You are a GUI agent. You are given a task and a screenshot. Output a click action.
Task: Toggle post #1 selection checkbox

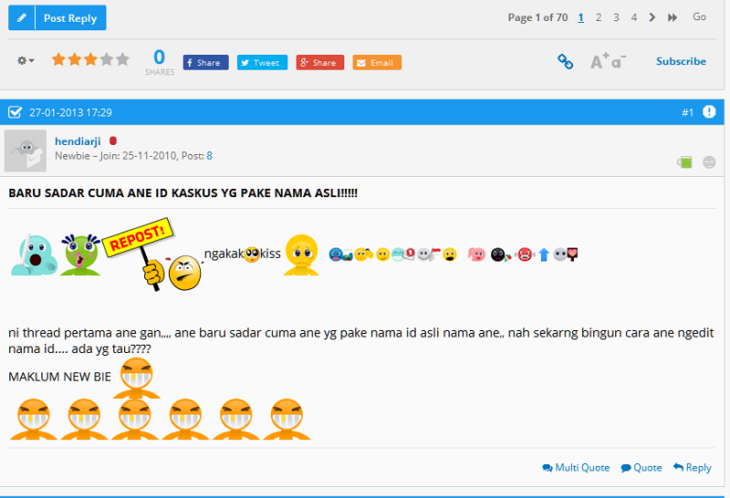[x=15, y=112]
